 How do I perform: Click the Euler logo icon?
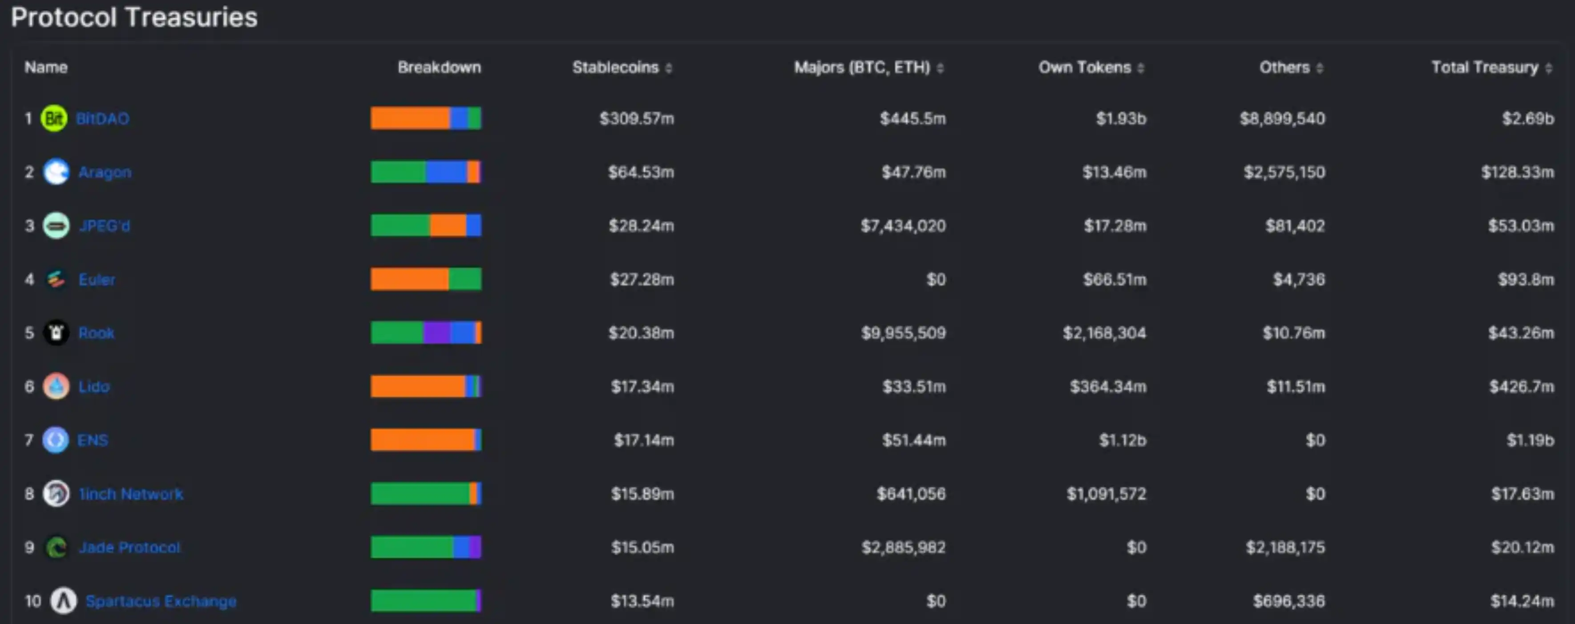tap(56, 280)
